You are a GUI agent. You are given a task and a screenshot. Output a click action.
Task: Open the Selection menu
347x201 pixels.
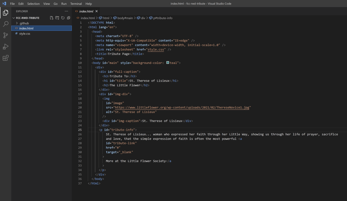click(x=34, y=4)
